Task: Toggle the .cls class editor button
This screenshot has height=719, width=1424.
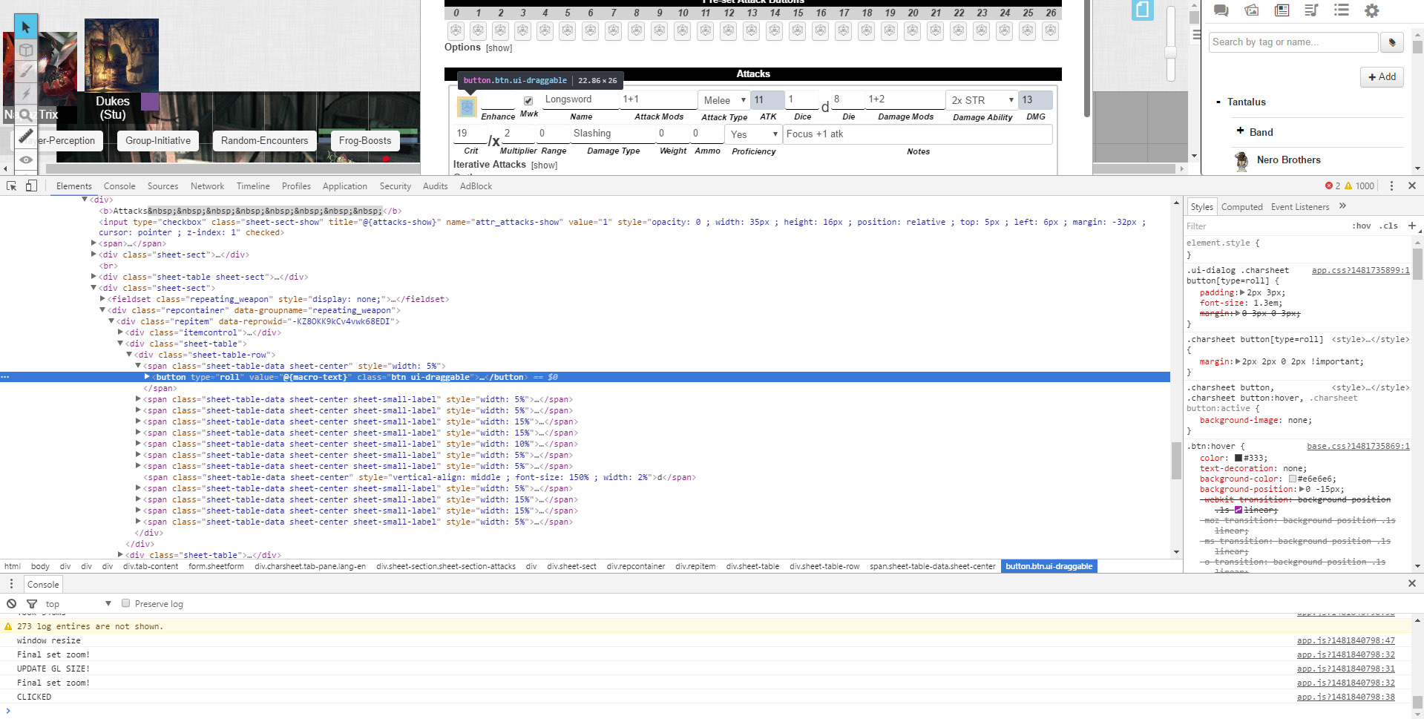Action: tap(1389, 226)
